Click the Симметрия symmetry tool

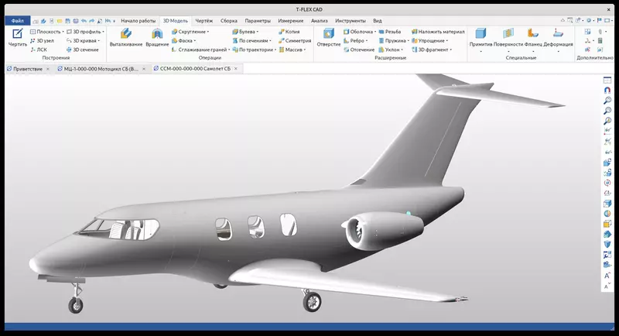coord(294,40)
